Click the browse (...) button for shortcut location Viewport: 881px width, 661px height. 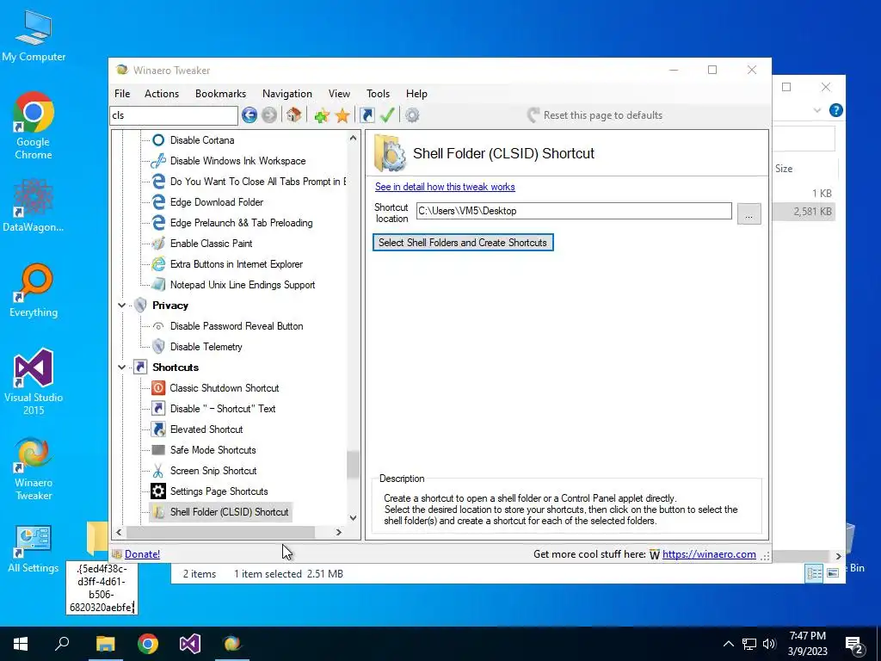tap(749, 213)
